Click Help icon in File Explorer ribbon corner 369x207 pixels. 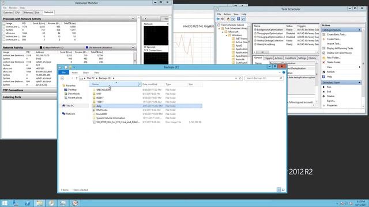284,72
